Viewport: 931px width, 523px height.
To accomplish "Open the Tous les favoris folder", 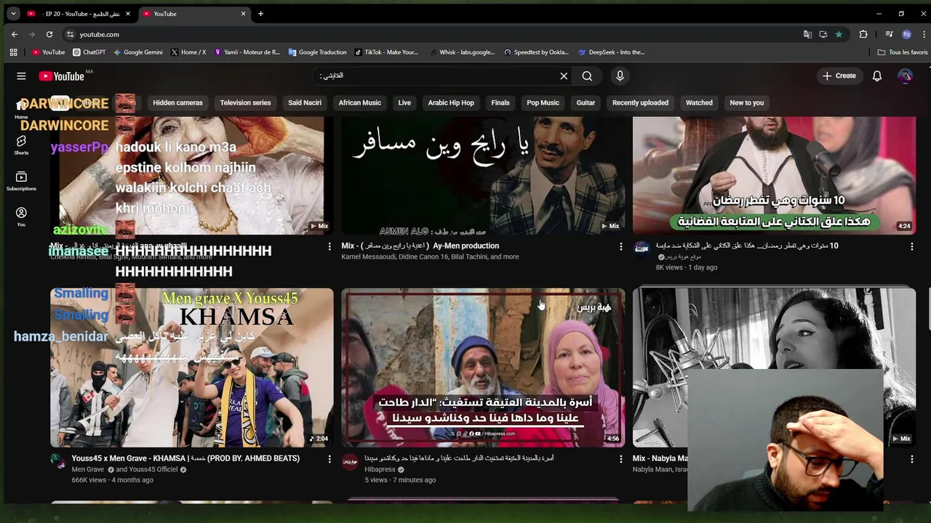I will [903, 52].
